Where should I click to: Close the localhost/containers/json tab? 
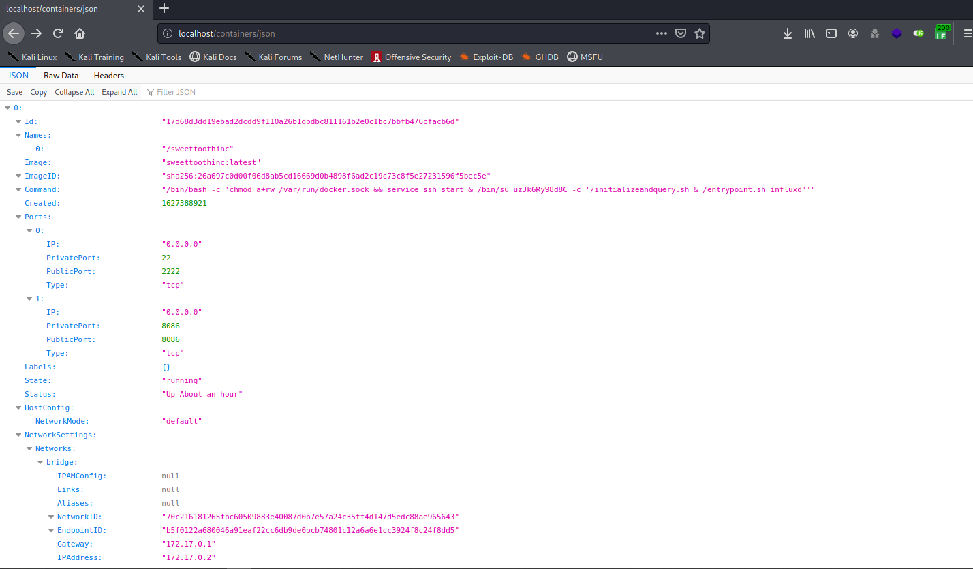tap(141, 9)
